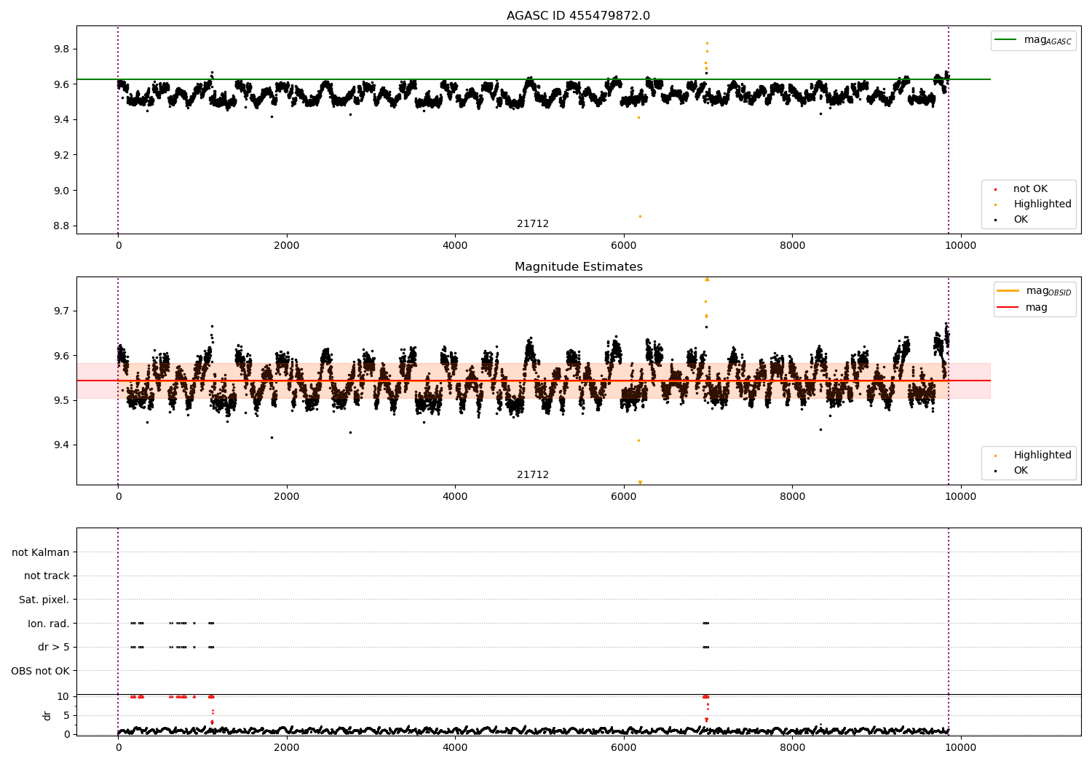Click the 'dr > 5' axis label

(x=54, y=648)
